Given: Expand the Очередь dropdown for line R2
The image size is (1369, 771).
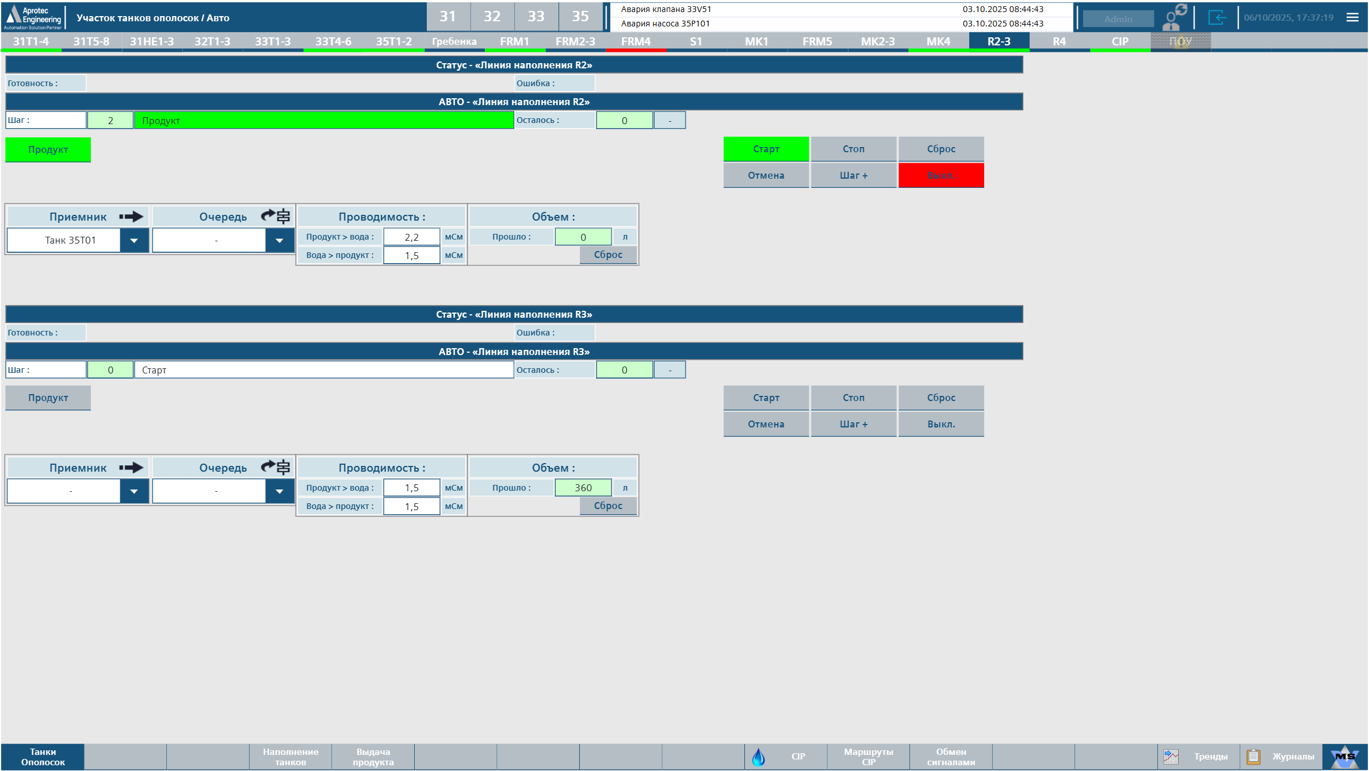Looking at the screenshot, I should pyautogui.click(x=280, y=240).
